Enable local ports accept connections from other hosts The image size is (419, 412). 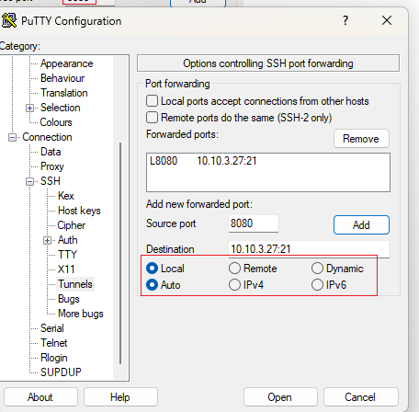(x=153, y=101)
